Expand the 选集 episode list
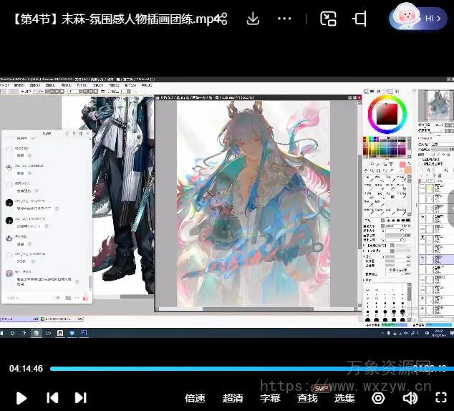Image resolution: width=454 pixels, height=411 pixels. tap(344, 398)
